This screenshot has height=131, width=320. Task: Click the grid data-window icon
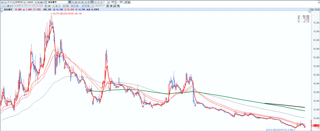coord(8,6)
